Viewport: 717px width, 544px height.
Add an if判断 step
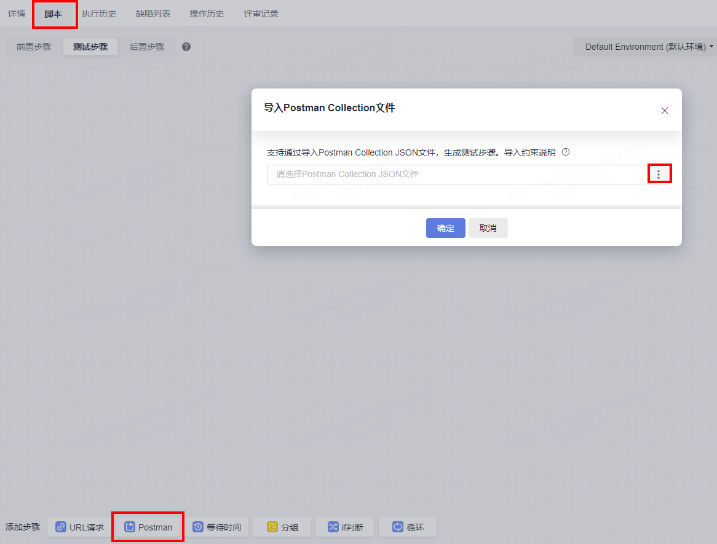(x=345, y=527)
